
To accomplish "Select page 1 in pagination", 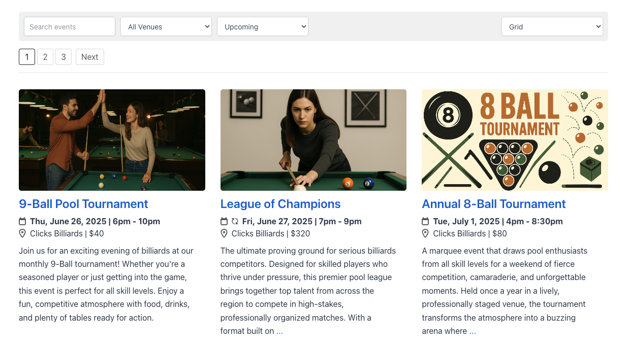I will click(x=27, y=57).
